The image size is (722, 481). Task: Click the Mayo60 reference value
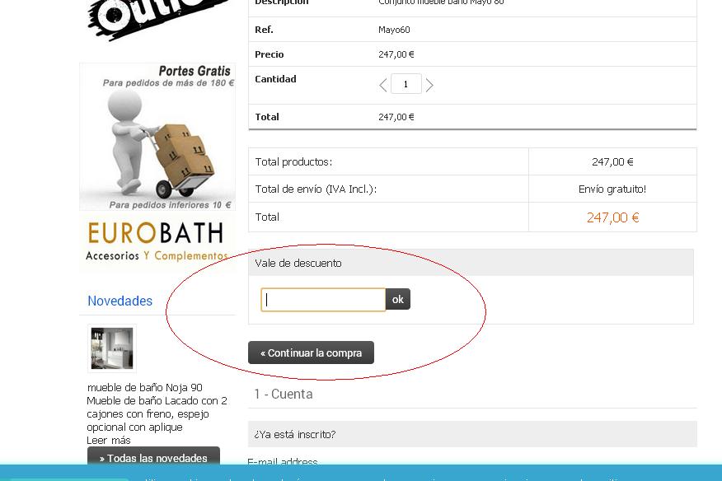pyautogui.click(x=394, y=30)
